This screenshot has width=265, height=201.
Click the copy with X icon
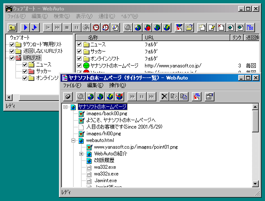point(174,97)
